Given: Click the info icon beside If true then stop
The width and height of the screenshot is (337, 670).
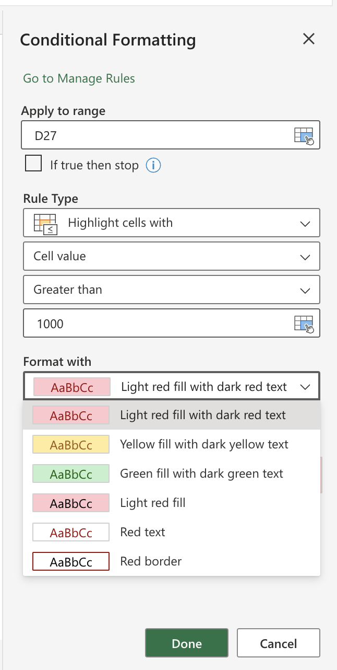Looking at the screenshot, I should click(x=153, y=166).
